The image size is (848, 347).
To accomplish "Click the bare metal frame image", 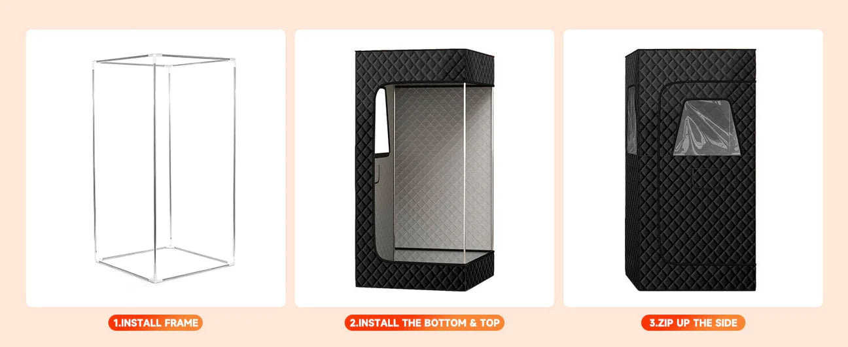I will click(162, 170).
